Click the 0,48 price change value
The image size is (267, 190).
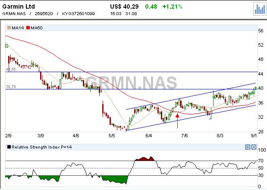151,6
